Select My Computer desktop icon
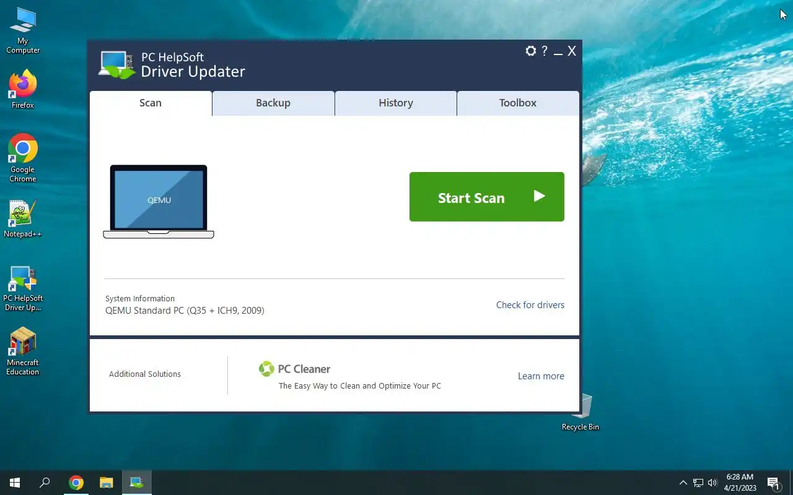Viewport: 793px width, 495px height. click(x=23, y=31)
